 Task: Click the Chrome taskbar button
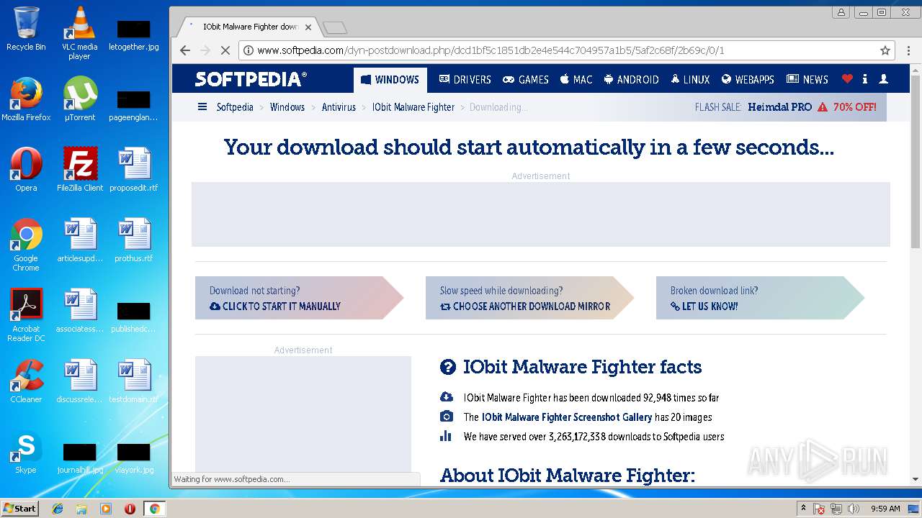[x=154, y=509]
